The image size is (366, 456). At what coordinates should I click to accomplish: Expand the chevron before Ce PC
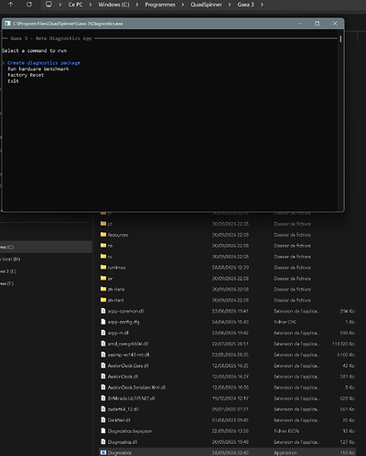tap(60, 5)
